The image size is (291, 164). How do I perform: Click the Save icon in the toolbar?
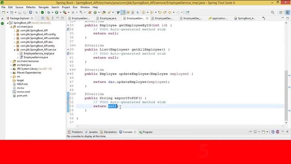point(20,12)
